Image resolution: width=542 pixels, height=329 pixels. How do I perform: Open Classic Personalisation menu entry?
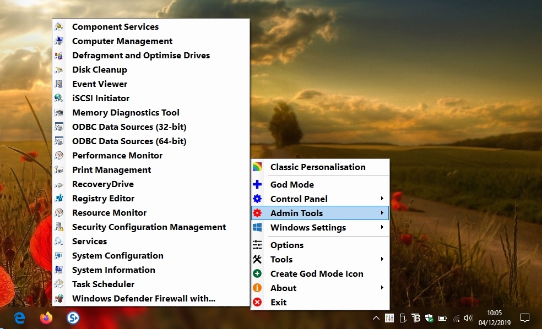320,167
